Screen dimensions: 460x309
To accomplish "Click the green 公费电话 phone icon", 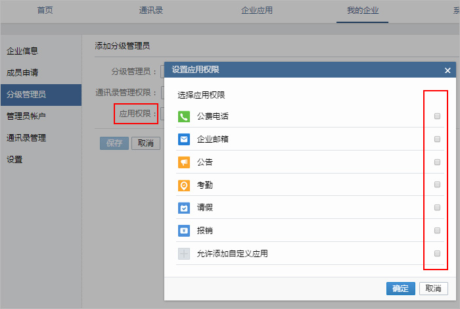I will 184,116.
